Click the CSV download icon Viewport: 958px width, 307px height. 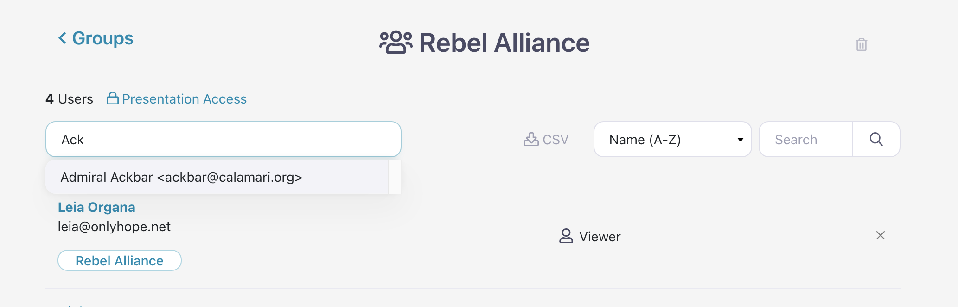click(x=531, y=139)
